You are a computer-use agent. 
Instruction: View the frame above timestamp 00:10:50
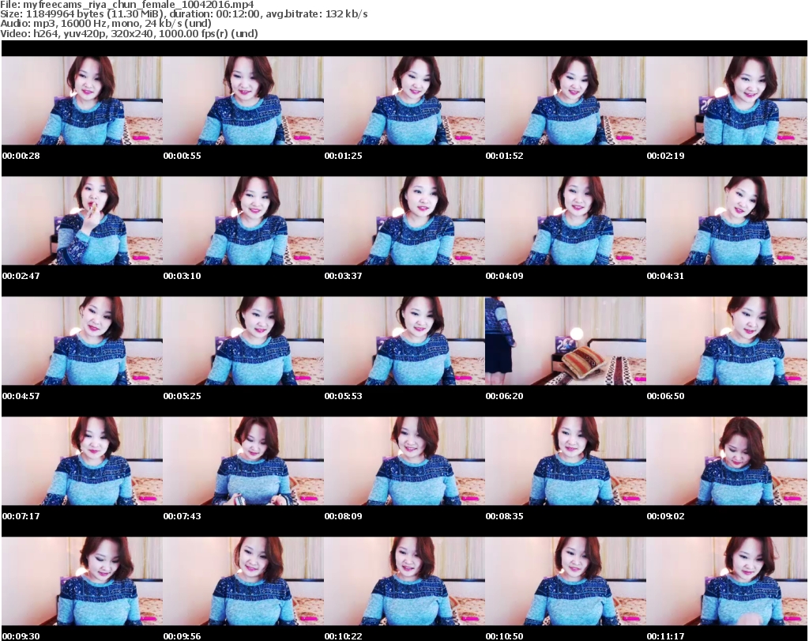click(x=566, y=581)
